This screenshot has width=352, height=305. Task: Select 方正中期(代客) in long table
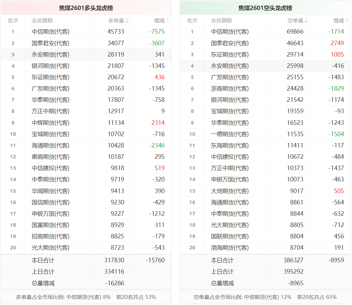(x=50, y=111)
